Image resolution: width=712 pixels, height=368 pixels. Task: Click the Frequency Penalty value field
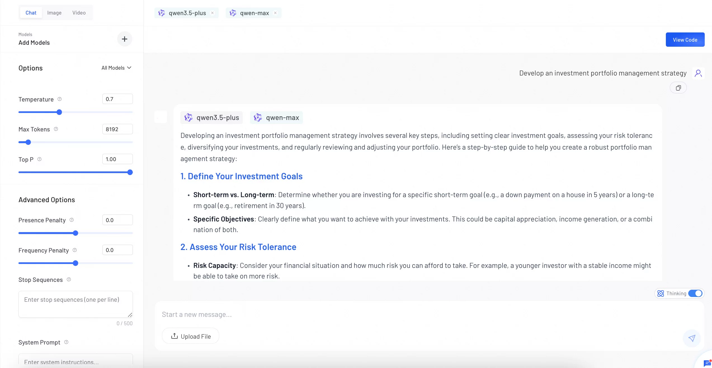[117, 250]
